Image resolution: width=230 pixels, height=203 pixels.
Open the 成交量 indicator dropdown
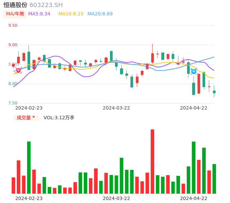[26, 118]
